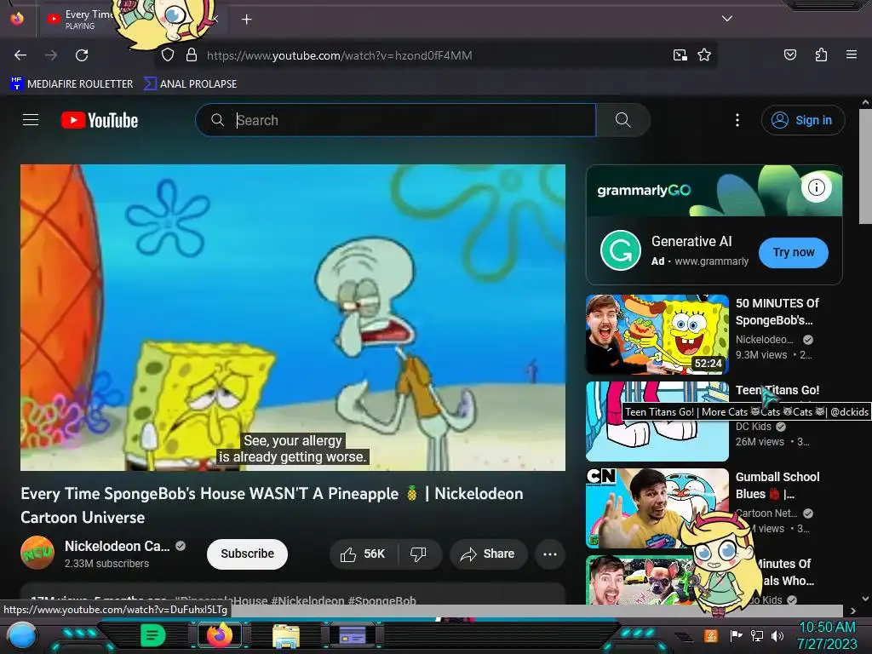
Task: Click the horizontal scrollbar right arrow
Action: [853, 611]
